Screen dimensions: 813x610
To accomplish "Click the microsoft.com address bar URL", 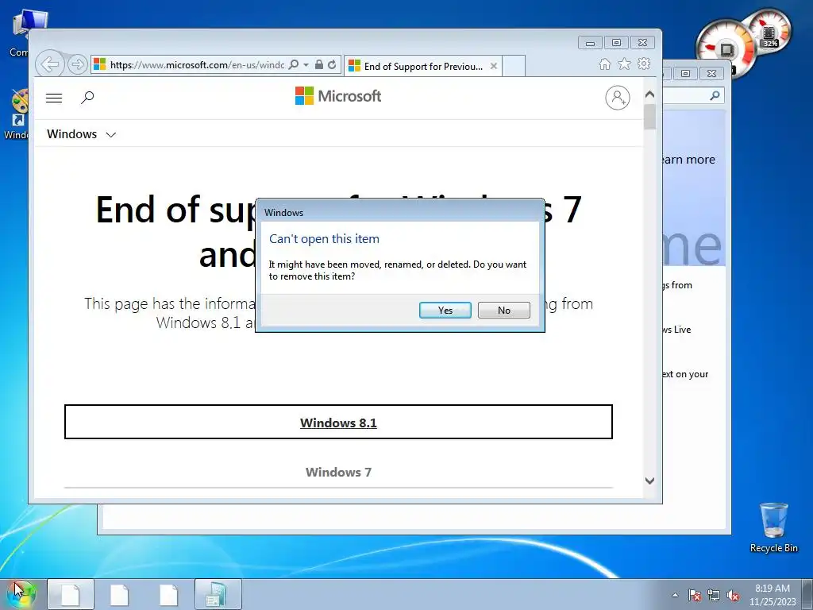I will click(197, 65).
